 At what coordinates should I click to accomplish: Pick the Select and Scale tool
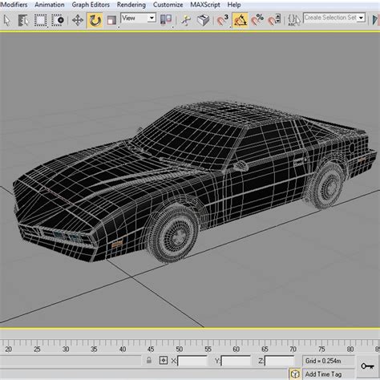point(111,21)
